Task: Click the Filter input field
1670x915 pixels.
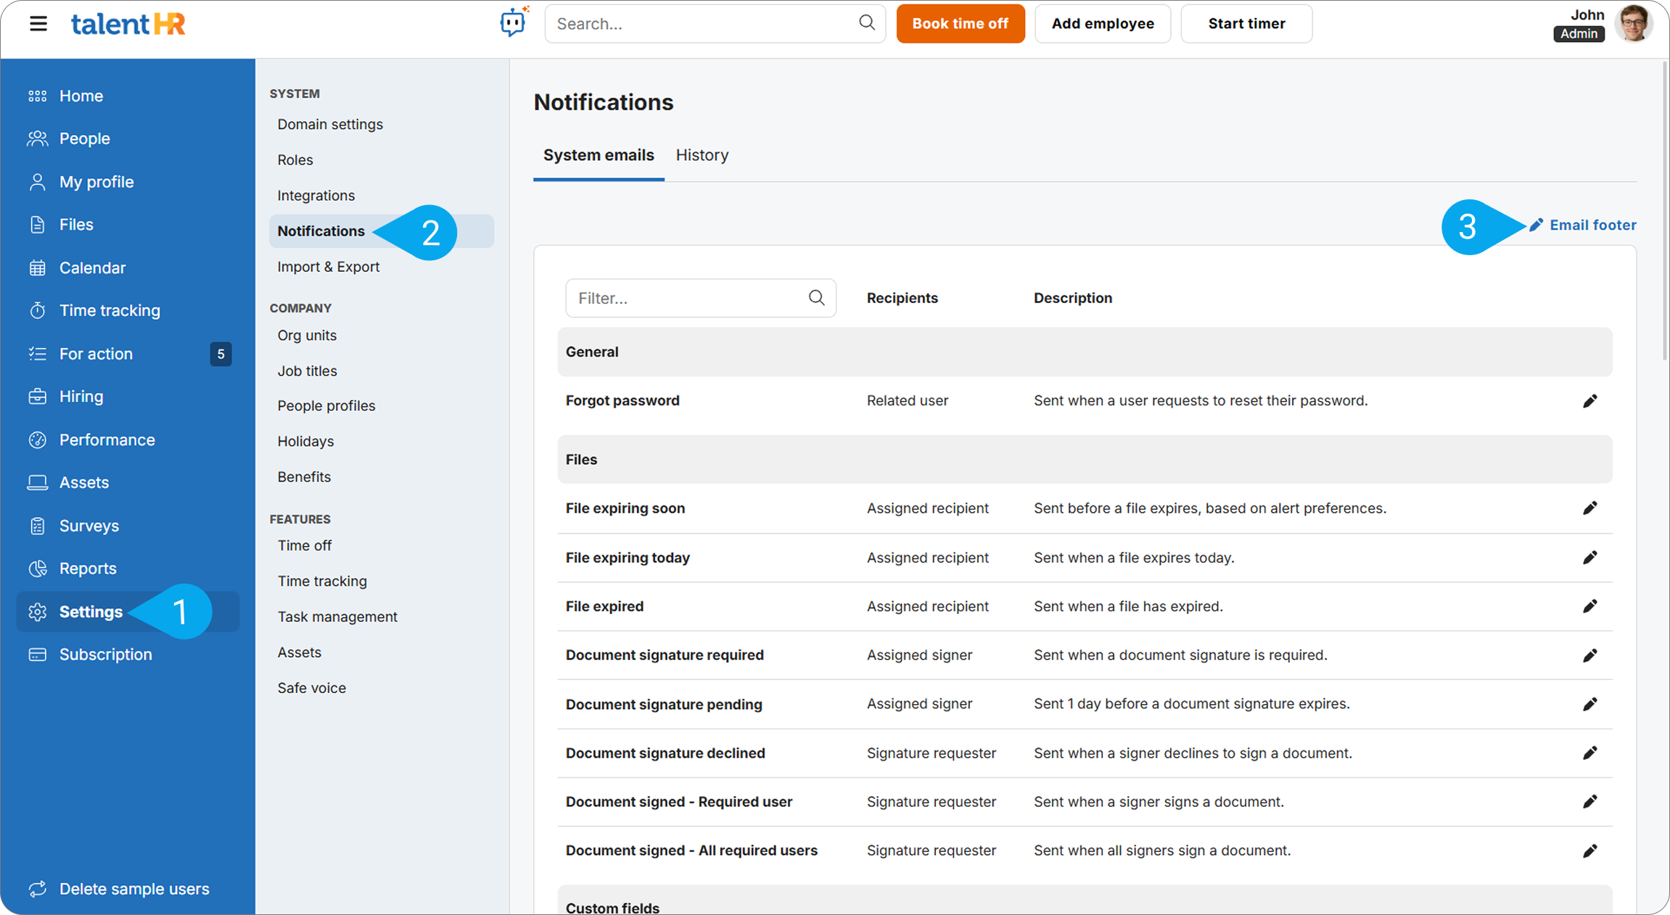Action: [x=689, y=298]
